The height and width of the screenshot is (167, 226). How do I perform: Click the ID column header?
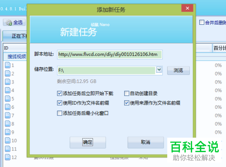click(15, 48)
